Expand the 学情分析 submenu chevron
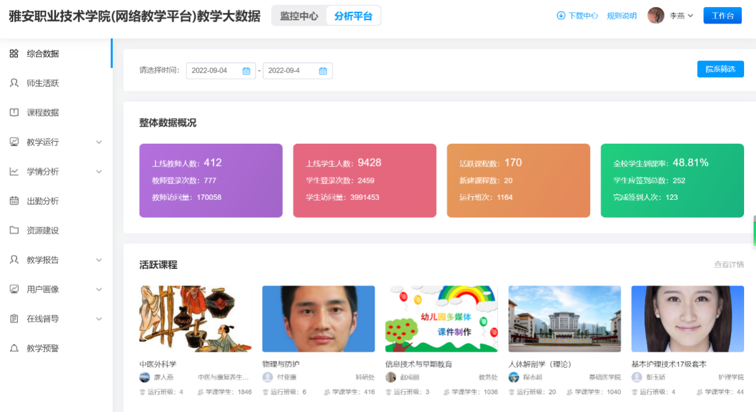The height and width of the screenshot is (412, 756). [99, 172]
